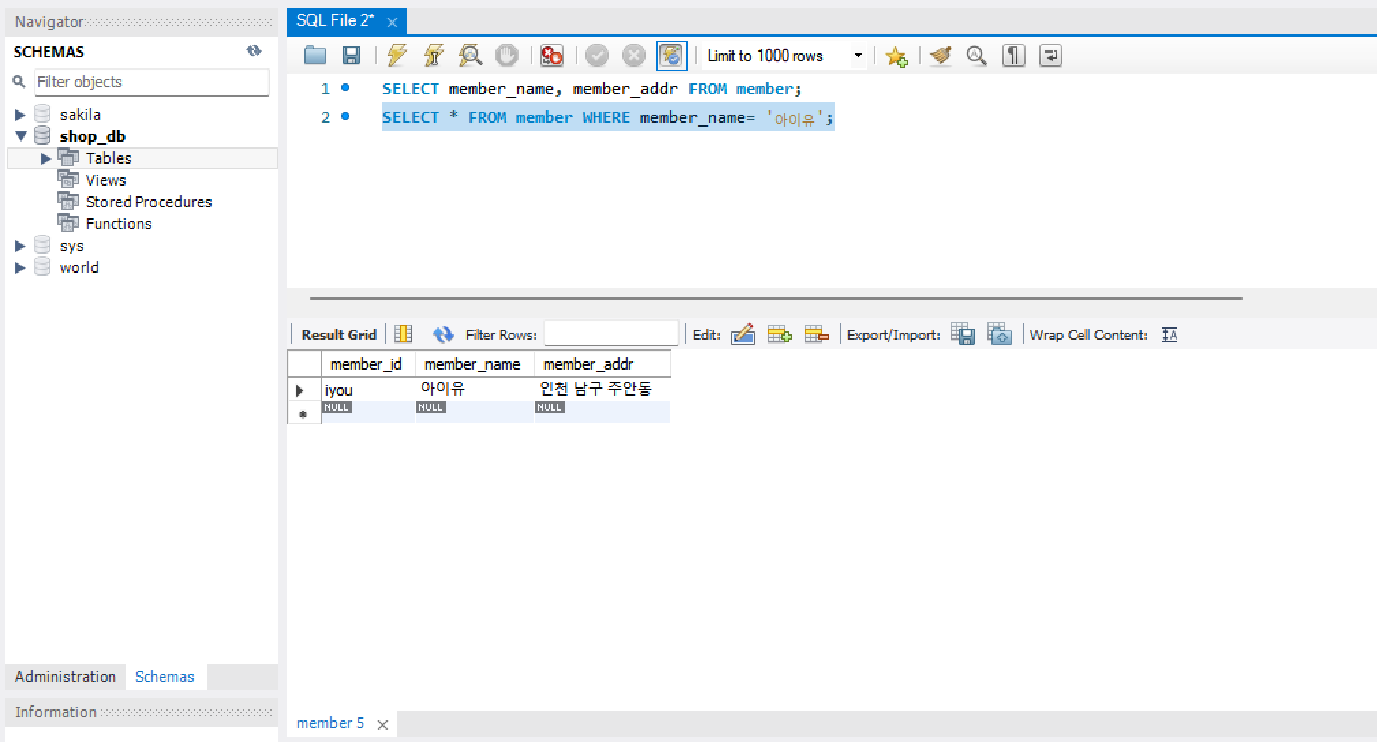1377x742 pixels.
Task: Expand the Tables node under shop_db
Action: pos(46,158)
